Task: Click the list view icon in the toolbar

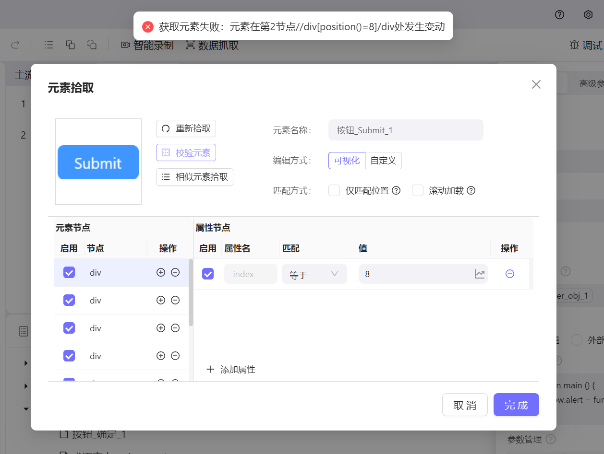Action: pos(48,44)
